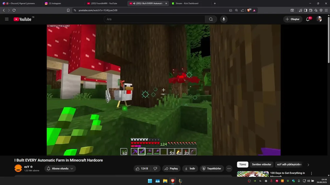Bookmark this page
The image size is (330, 185).
[x=68, y=10]
